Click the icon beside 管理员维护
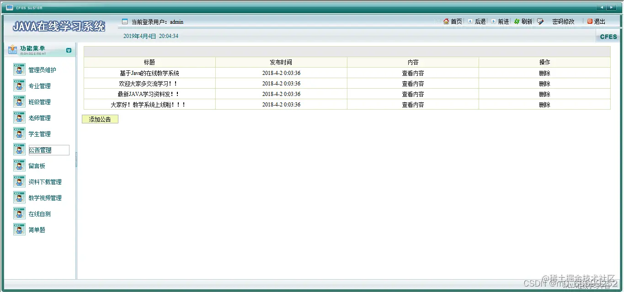The height and width of the screenshot is (292, 624). 19,69
